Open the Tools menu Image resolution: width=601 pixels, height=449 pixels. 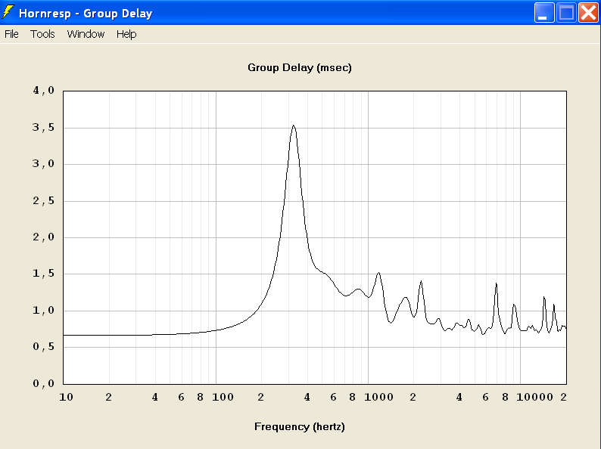[x=42, y=34]
